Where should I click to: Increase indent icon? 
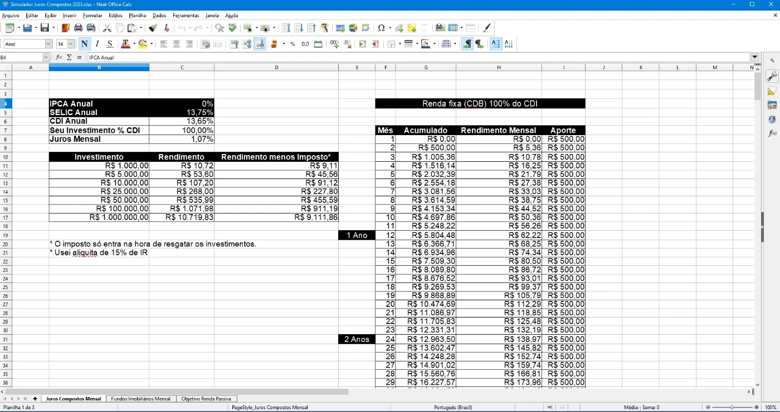(363, 44)
